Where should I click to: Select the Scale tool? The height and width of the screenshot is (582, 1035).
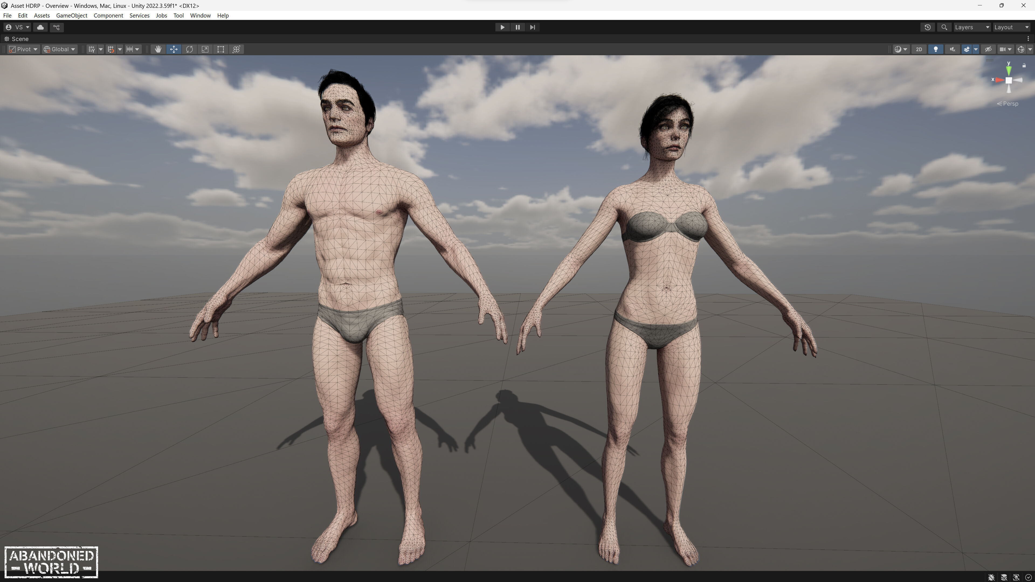[205, 49]
